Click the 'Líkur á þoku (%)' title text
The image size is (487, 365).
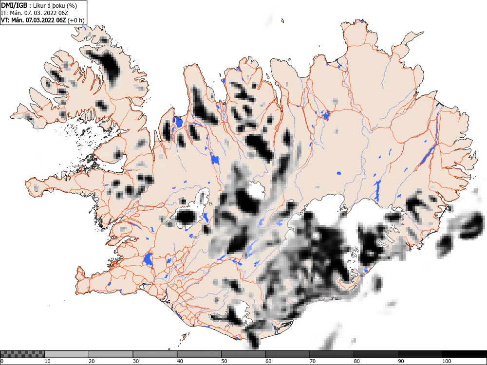[55, 5]
